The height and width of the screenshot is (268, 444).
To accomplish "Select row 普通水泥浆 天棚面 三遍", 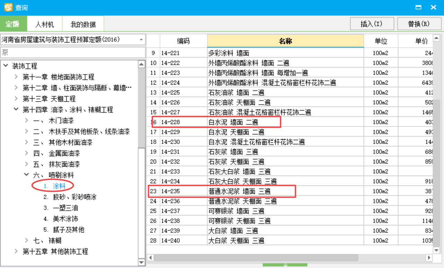I will point(290,201).
